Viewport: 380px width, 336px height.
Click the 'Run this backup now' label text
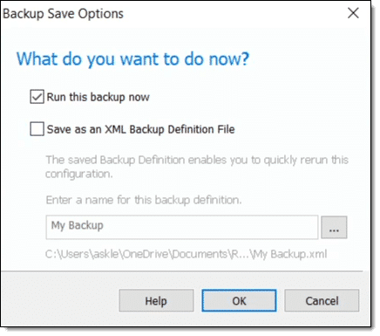click(x=98, y=97)
